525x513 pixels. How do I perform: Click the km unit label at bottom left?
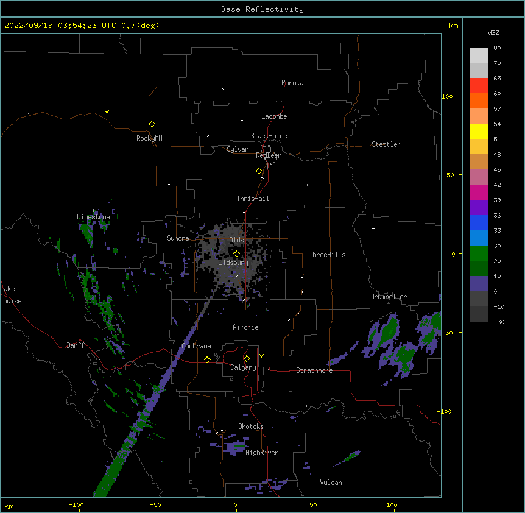pyautogui.click(x=9, y=506)
